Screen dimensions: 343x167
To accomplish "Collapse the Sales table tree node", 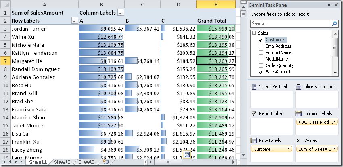I will pyautogui.click(x=253, y=33).
